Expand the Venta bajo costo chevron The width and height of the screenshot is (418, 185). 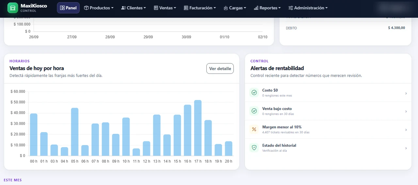click(x=406, y=112)
